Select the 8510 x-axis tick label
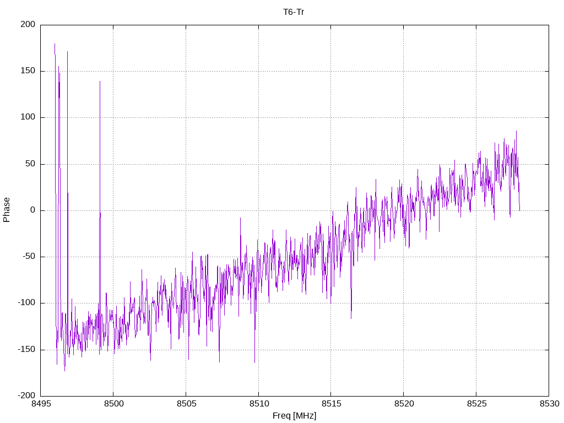 pyautogui.click(x=258, y=404)
